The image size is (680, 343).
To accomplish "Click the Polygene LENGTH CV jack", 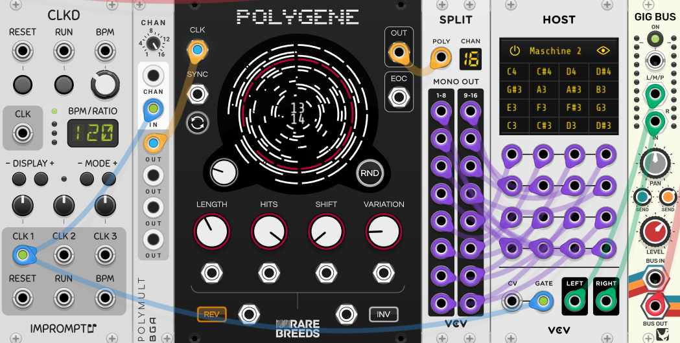I will coord(212,273).
